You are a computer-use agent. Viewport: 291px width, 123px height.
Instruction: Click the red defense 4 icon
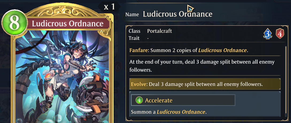pyautogui.click(x=280, y=34)
